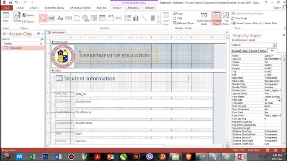Click the school logo image in Form Header
287x161 pixels.
point(63,56)
